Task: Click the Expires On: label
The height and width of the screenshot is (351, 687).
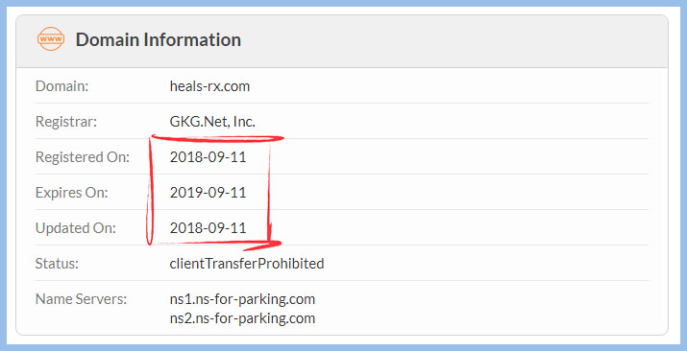Action: point(71,193)
